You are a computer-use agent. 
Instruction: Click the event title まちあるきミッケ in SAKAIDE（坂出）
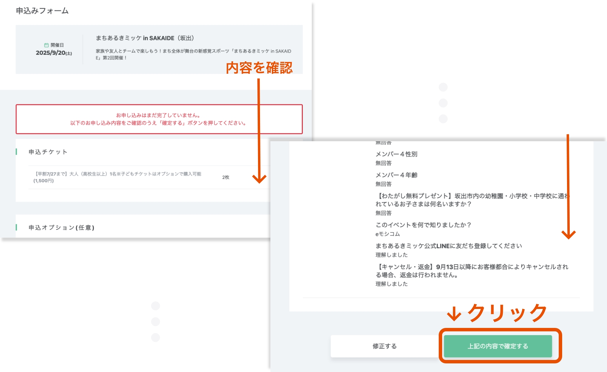[145, 38]
